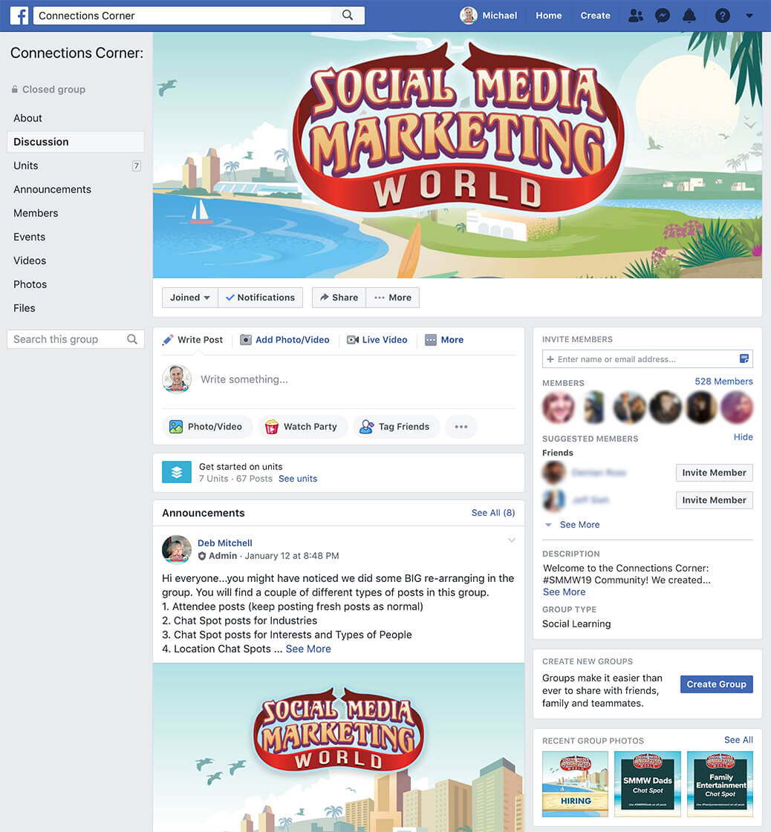This screenshot has width=771, height=832.
Task: Click Deb Mitchell's profile picture
Action: tap(177, 549)
